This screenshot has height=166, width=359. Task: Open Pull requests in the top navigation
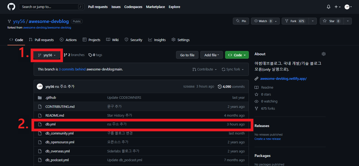click(98, 7)
